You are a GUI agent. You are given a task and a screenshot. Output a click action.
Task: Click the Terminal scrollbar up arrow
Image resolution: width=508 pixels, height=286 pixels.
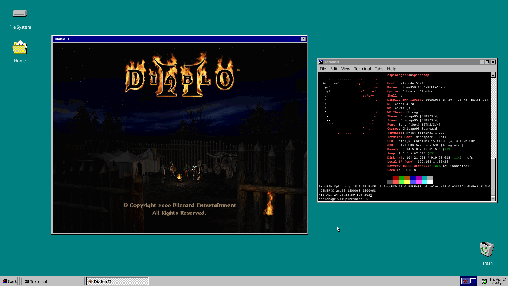(492, 74)
